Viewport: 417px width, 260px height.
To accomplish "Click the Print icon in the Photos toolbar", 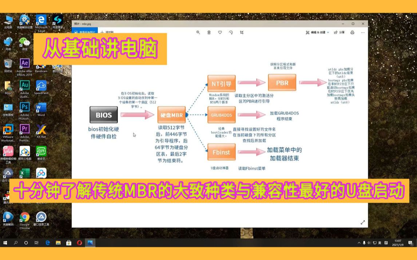I will (x=352, y=33).
